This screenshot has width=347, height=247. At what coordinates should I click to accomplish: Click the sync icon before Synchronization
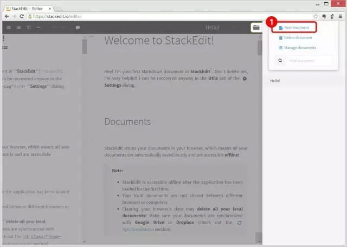point(239,223)
